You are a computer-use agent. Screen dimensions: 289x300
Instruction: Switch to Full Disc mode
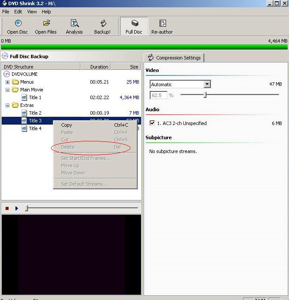134,27
